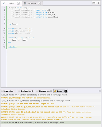Click the 'input wire clk,' declaration

pos(44,10)
